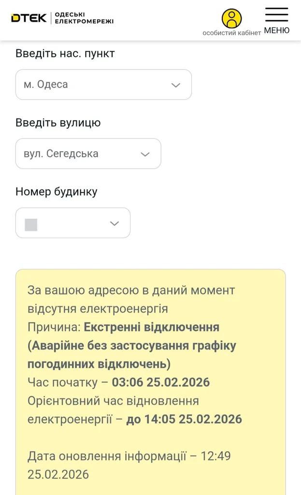Expand the street dropdown chevron
The height and width of the screenshot is (495, 301).
click(145, 154)
